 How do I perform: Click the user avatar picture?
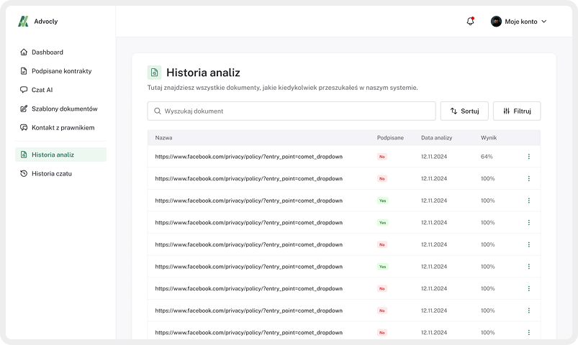click(x=496, y=22)
